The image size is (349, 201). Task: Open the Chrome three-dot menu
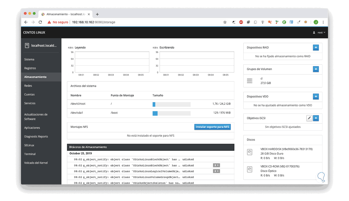(323, 22)
